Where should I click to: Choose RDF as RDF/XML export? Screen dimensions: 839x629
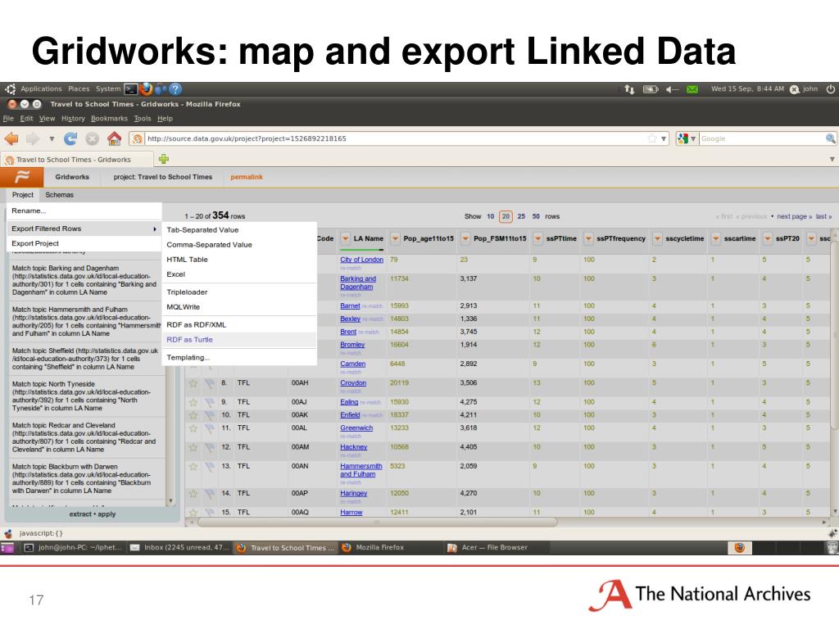tap(238, 324)
